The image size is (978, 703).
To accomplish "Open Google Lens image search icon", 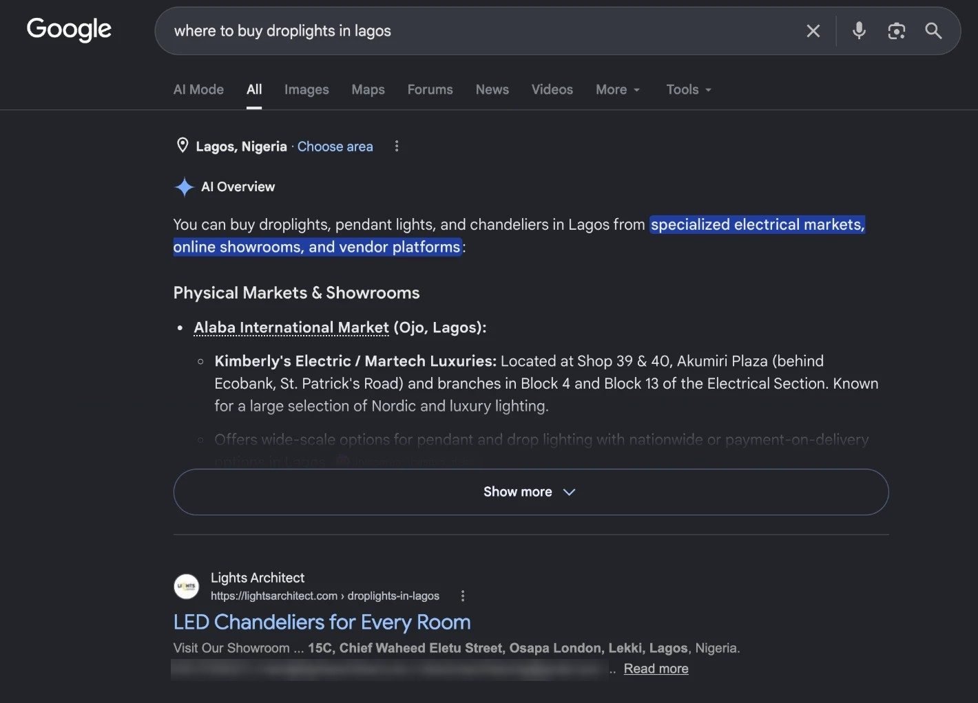I will coord(896,31).
